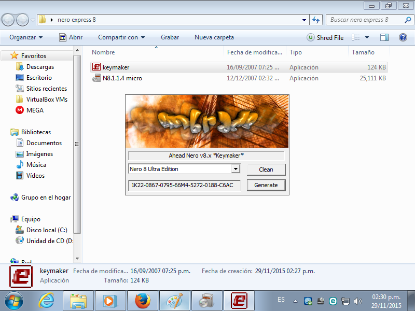Click the Escritorio icon in sidebar
Screen dimensions: 415x311
click(20, 77)
